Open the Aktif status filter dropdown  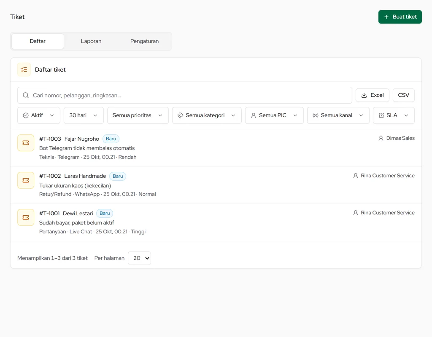point(38,115)
